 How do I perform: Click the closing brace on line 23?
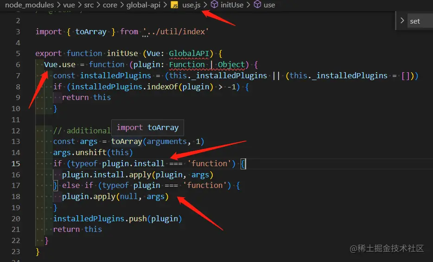point(38,251)
